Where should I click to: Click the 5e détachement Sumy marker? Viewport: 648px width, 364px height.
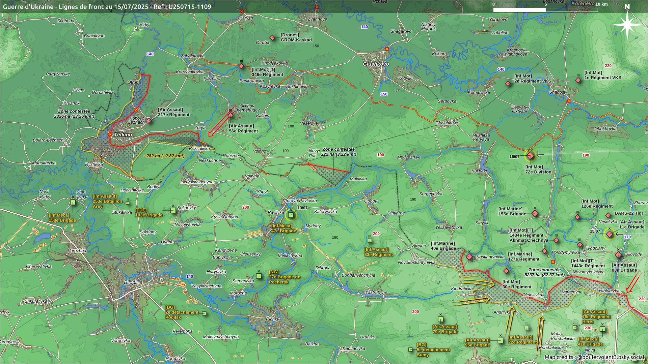410,350
